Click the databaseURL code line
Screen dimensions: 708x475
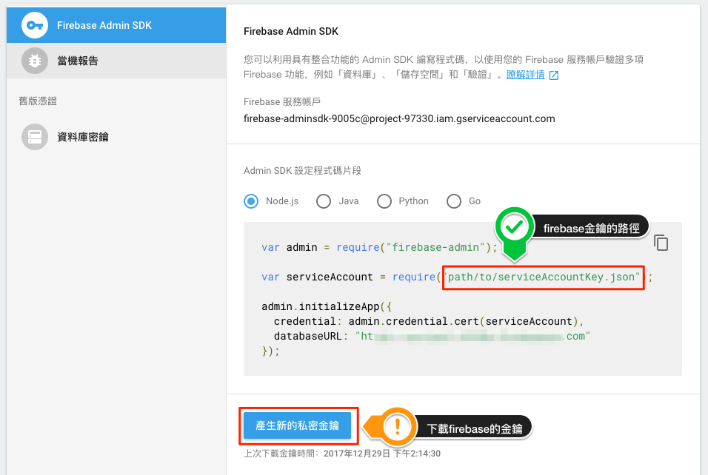[x=432, y=336]
